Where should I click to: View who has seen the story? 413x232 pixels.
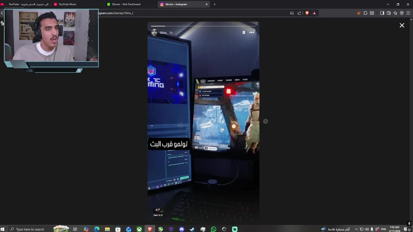158,212
